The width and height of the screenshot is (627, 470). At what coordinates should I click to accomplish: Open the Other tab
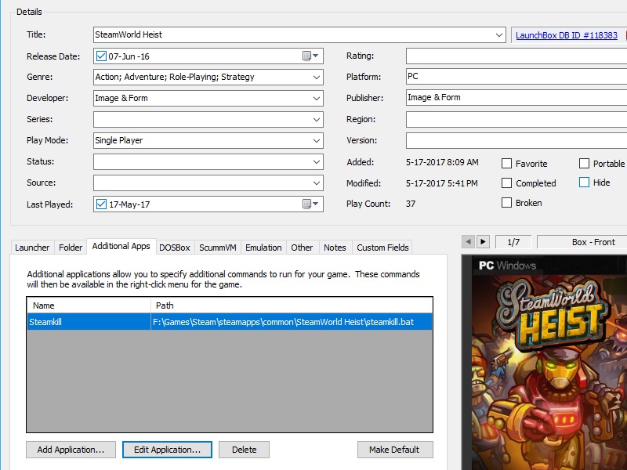[x=302, y=248]
